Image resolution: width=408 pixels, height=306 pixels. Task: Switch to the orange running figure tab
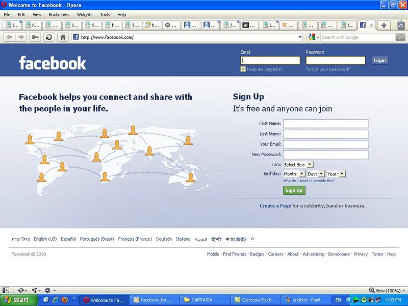point(288,25)
